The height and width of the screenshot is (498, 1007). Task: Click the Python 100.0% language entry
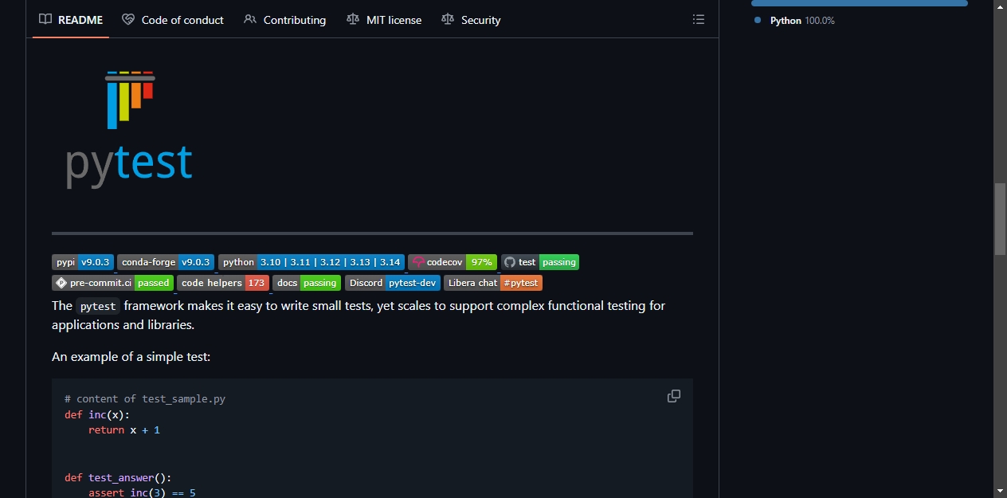coord(794,21)
